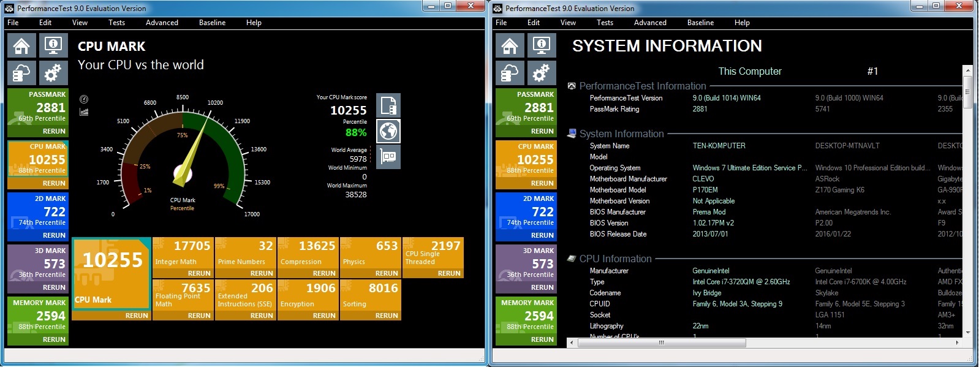
Task: Go to Home icon in left window
Action: point(21,45)
